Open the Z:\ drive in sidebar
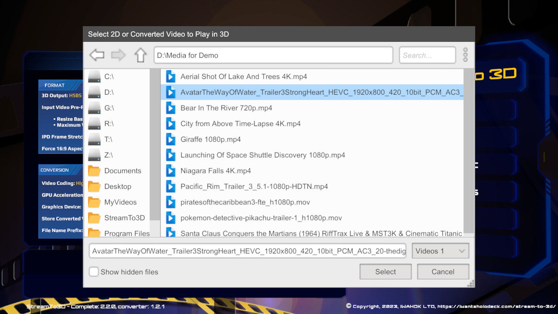This screenshot has width=558, height=314. pos(109,155)
